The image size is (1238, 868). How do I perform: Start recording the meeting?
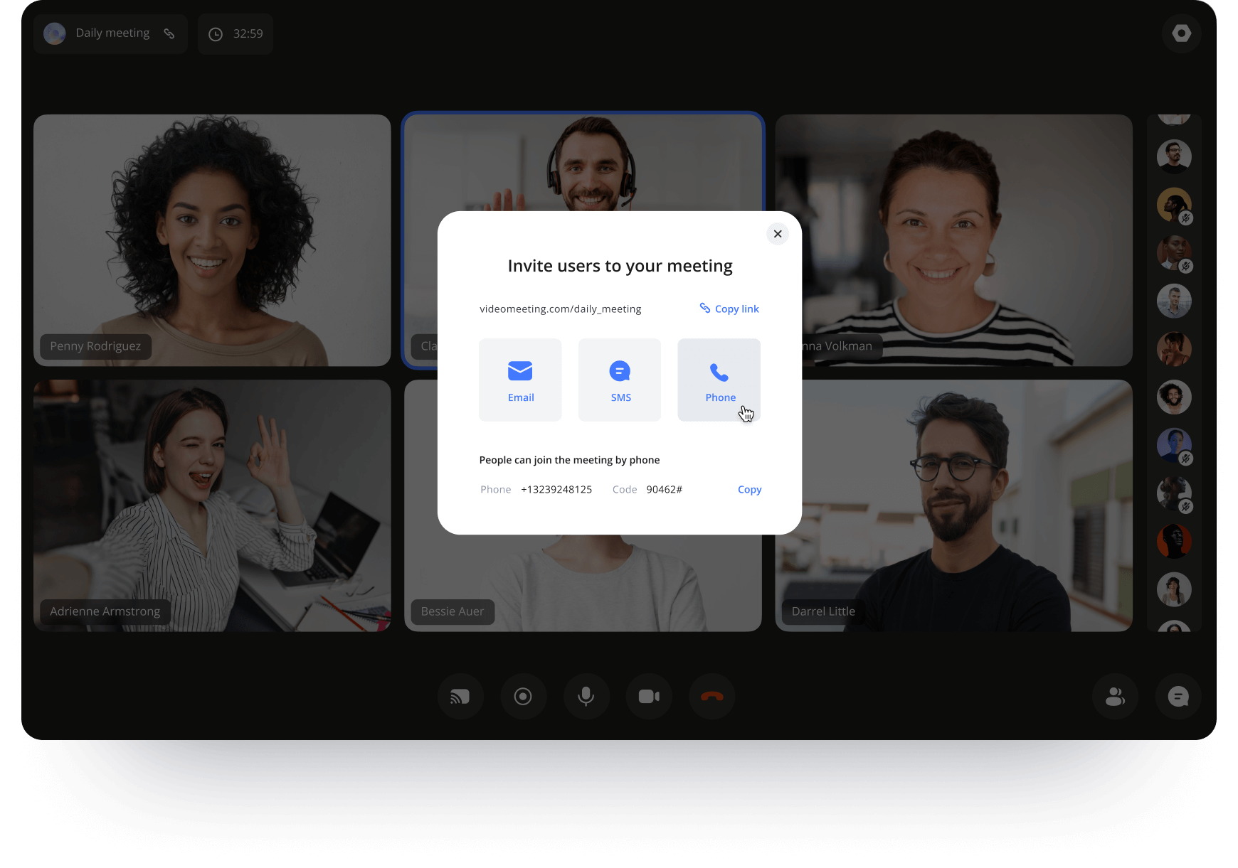point(523,697)
